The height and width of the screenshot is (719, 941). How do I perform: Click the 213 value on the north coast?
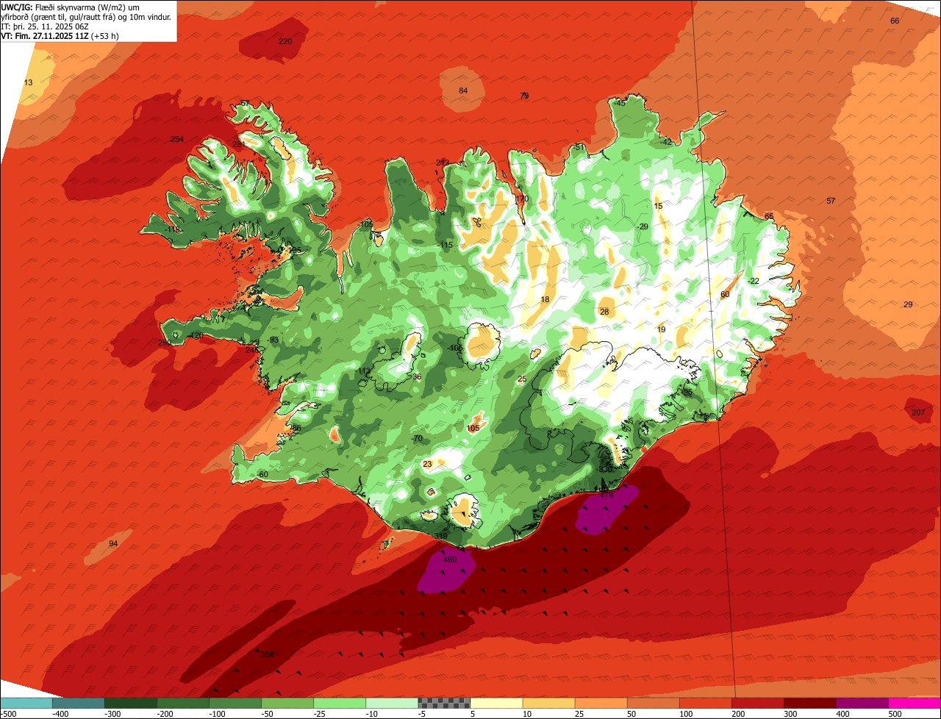pyautogui.click(x=443, y=162)
